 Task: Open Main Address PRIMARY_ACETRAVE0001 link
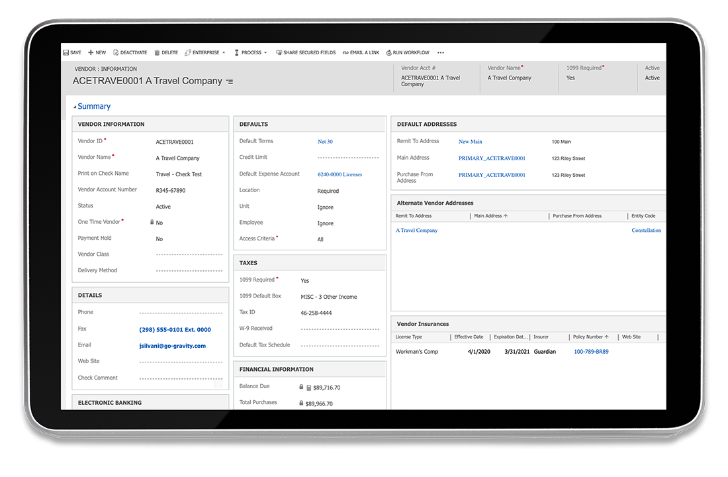click(492, 158)
